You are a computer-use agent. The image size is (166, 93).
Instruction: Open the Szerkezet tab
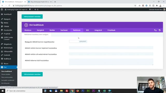click(x=64, y=30)
